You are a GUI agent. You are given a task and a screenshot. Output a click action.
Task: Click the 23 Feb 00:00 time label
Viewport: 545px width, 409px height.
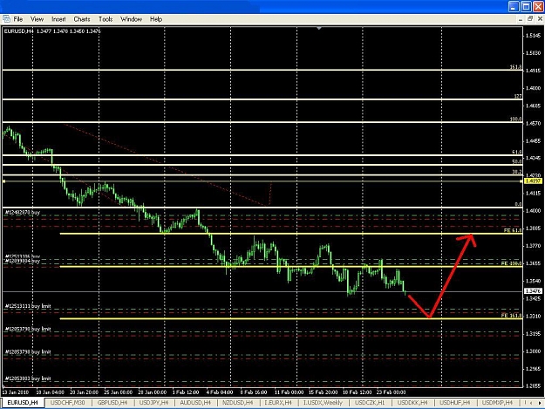[391, 392]
